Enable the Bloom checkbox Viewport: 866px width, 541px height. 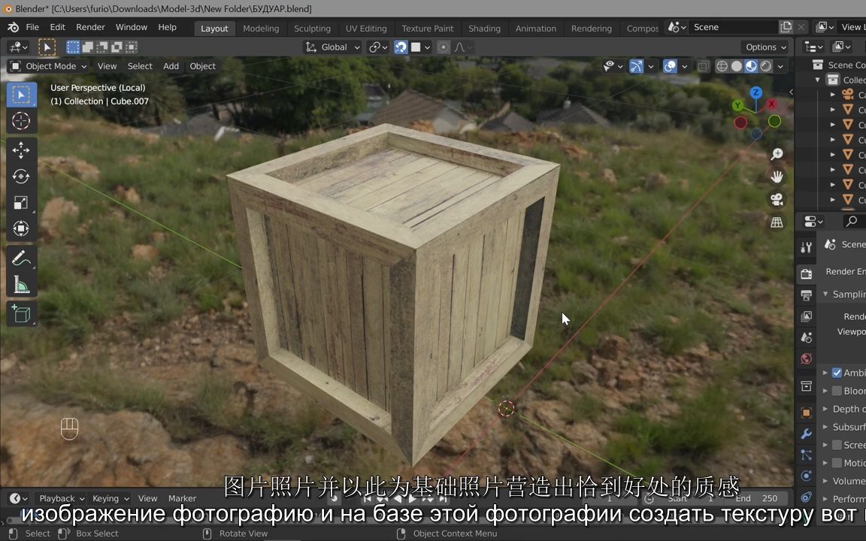tap(837, 390)
